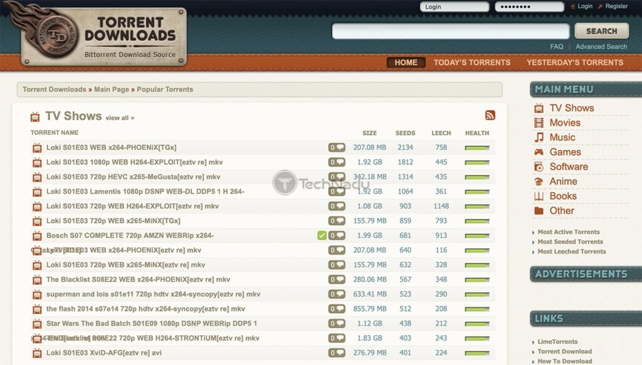Open the TV Shows RSS feed icon

tap(490, 115)
